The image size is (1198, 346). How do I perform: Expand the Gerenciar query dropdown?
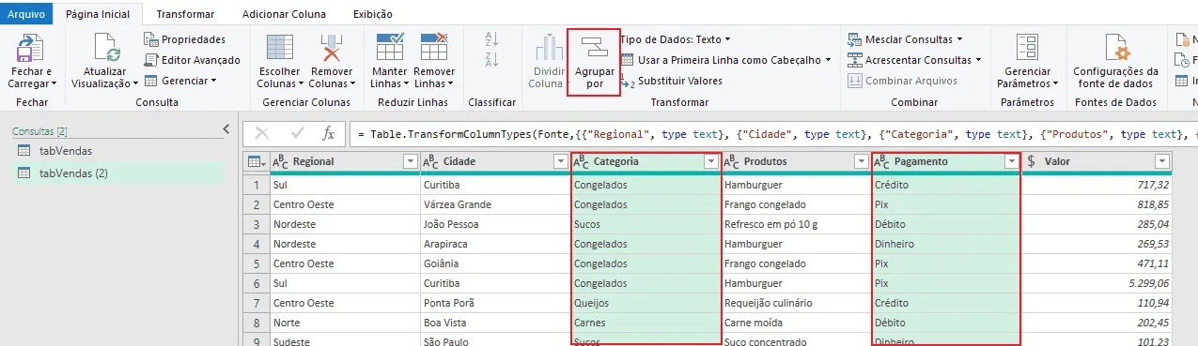[180, 81]
